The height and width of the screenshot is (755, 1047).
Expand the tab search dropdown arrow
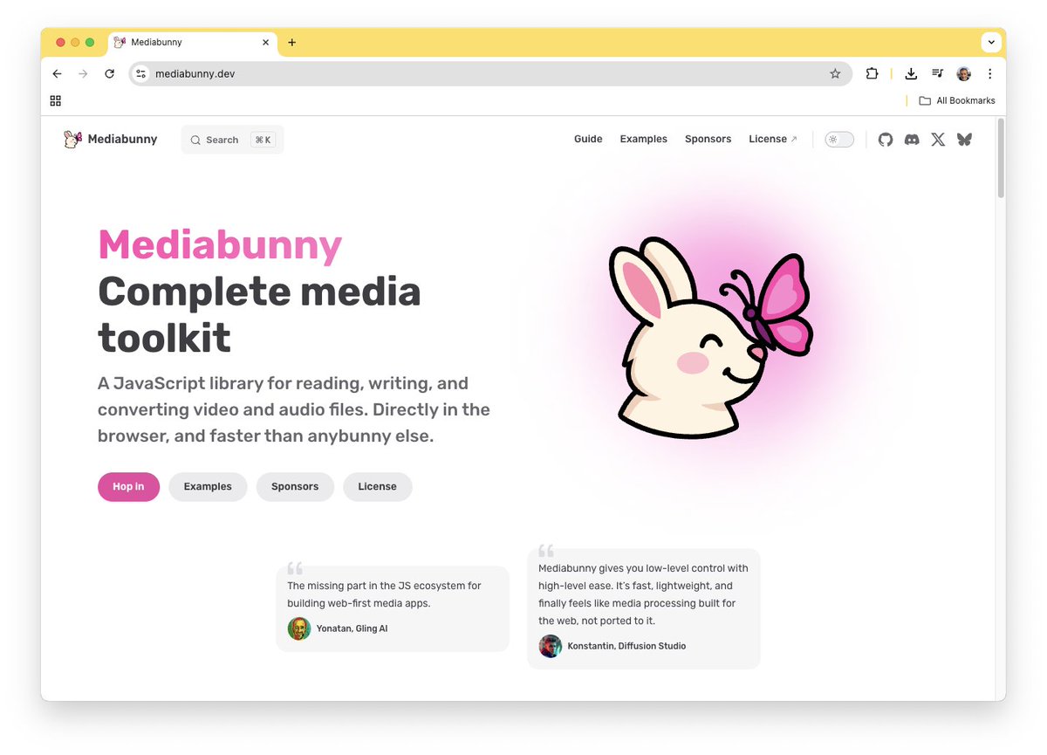[991, 43]
